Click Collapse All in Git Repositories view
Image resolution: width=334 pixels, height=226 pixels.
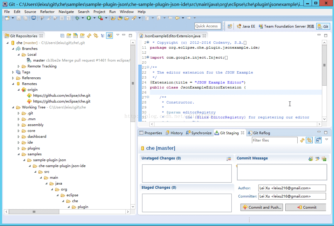(x=62, y=36)
